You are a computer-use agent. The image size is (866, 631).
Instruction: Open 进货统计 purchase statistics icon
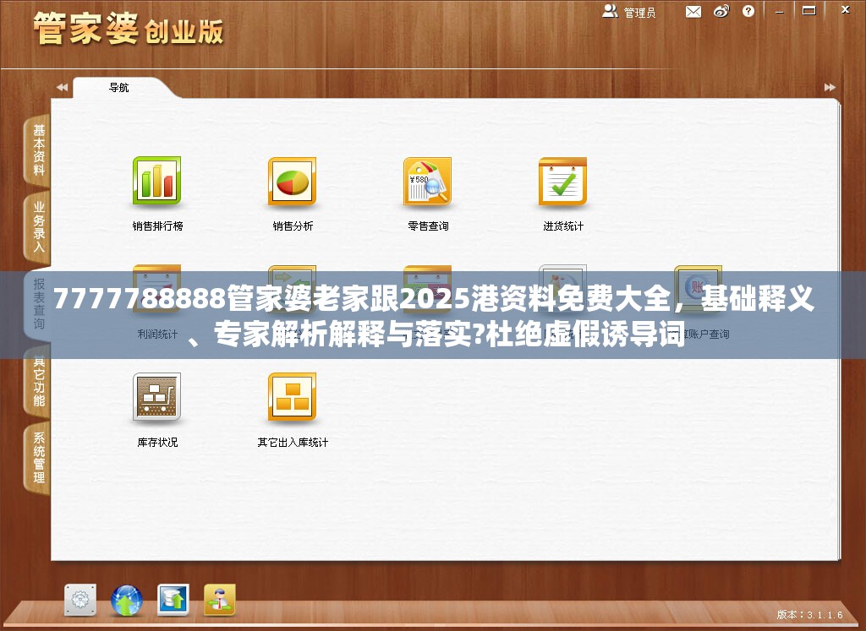click(x=562, y=181)
